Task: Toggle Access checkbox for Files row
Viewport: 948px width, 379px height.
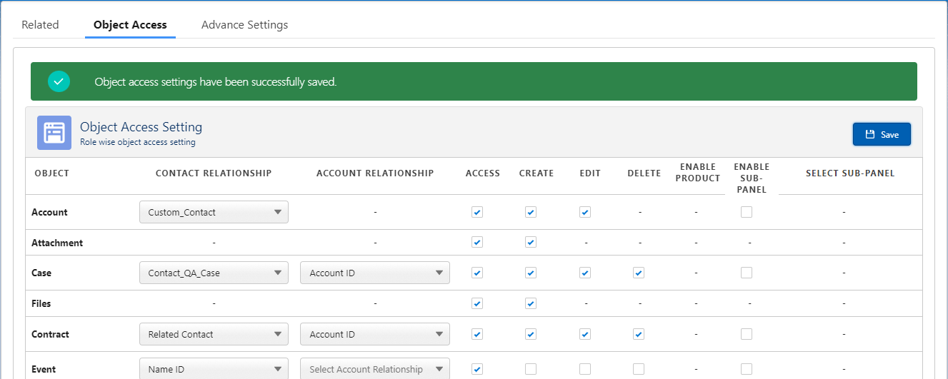Action: point(477,303)
